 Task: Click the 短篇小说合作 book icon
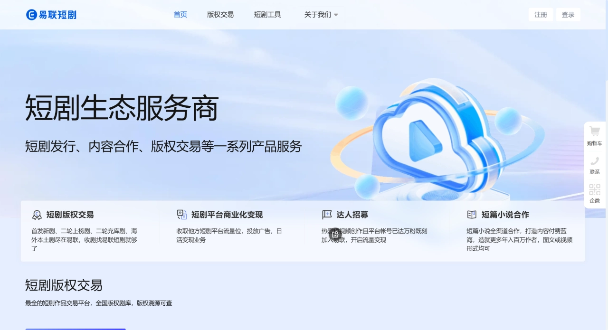click(472, 215)
